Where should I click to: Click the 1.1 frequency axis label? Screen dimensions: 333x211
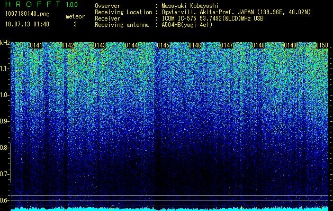tap(4, 69)
